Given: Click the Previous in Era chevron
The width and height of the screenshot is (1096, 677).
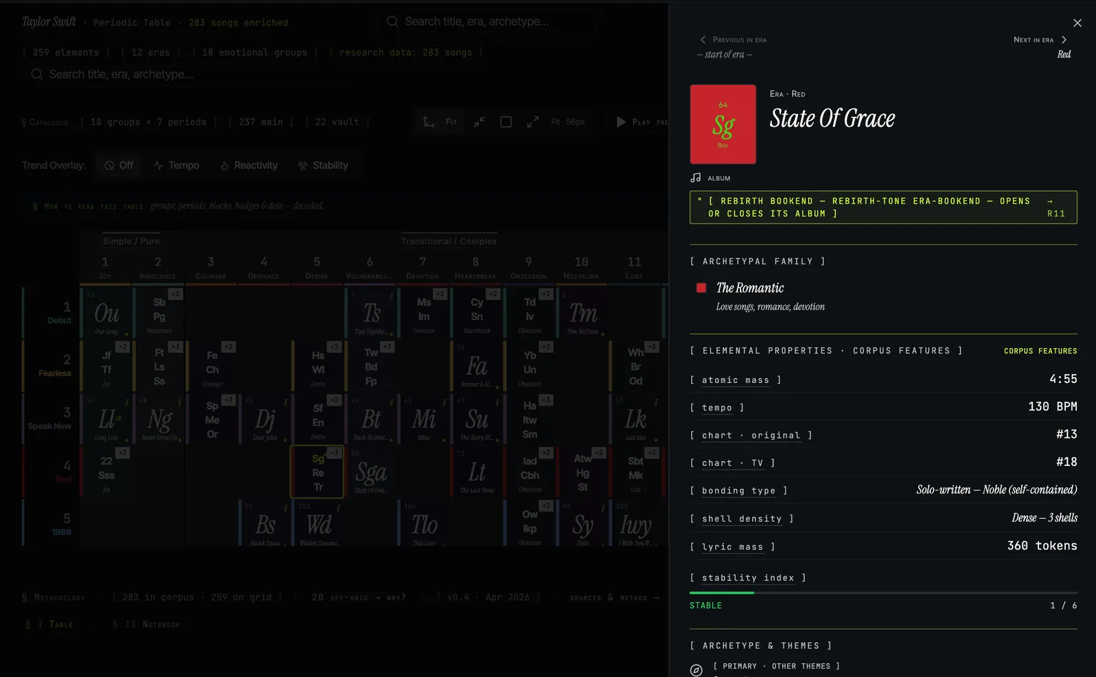Looking at the screenshot, I should pyautogui.click(x=703, y=40).
